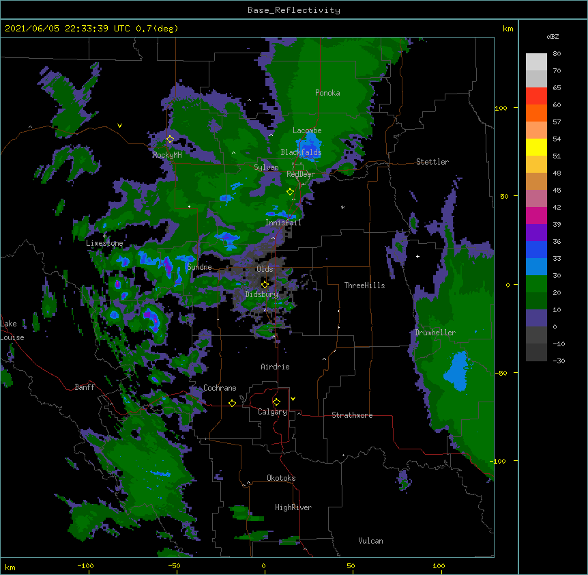
Task: Click the Vulcan town label
Action: [370, 541]
